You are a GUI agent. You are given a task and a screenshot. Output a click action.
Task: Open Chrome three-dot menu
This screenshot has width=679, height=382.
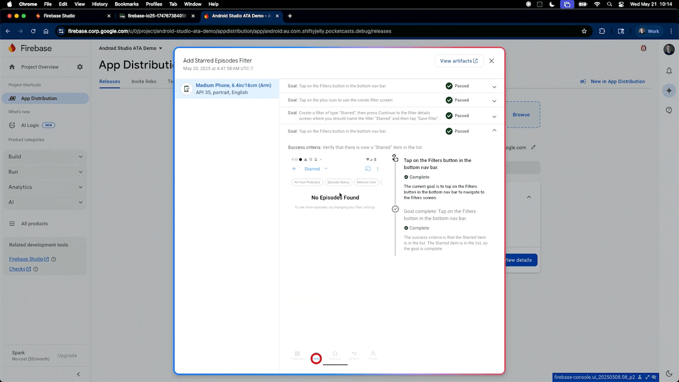pos(671,31)
